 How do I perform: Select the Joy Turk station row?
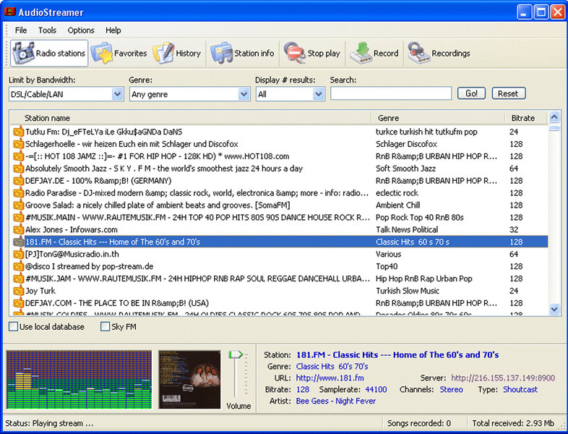coord(279,291)
